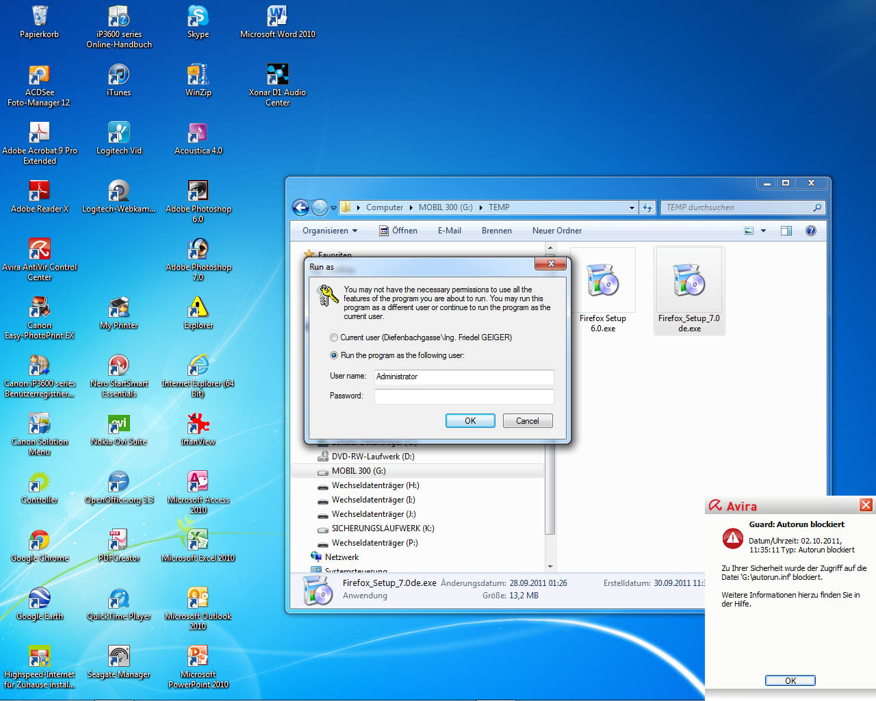Click the Skype desktop shortcut
The width and height of the screenshot is (876, 701).
198,17
